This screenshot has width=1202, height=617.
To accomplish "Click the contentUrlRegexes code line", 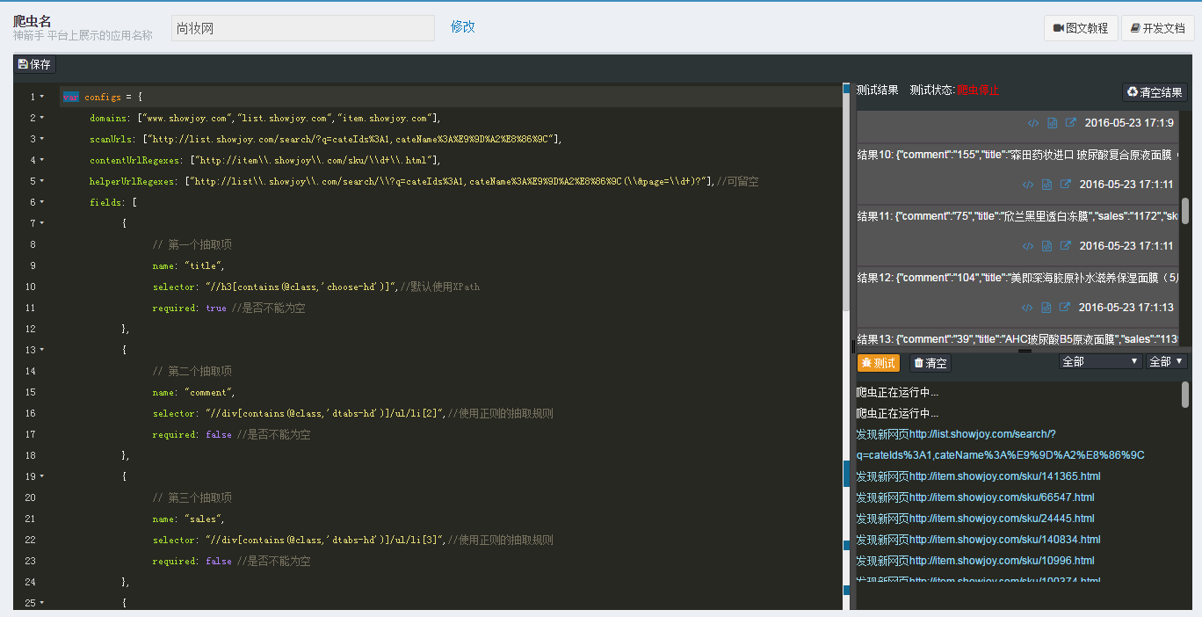I will [x=264, y=160].
